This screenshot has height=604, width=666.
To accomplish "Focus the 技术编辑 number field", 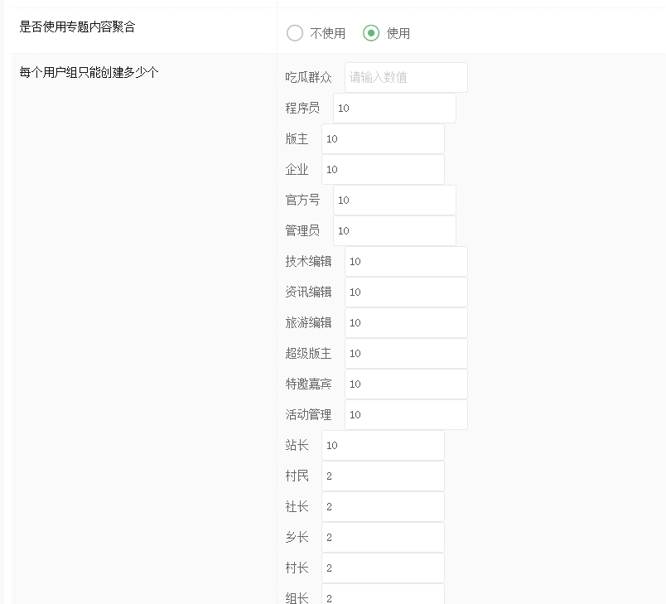I will (x=406, y=262).
